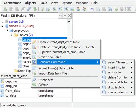Select the from_date column row
The height and width of the screenshot is (108, 136).
click(36, 91)
